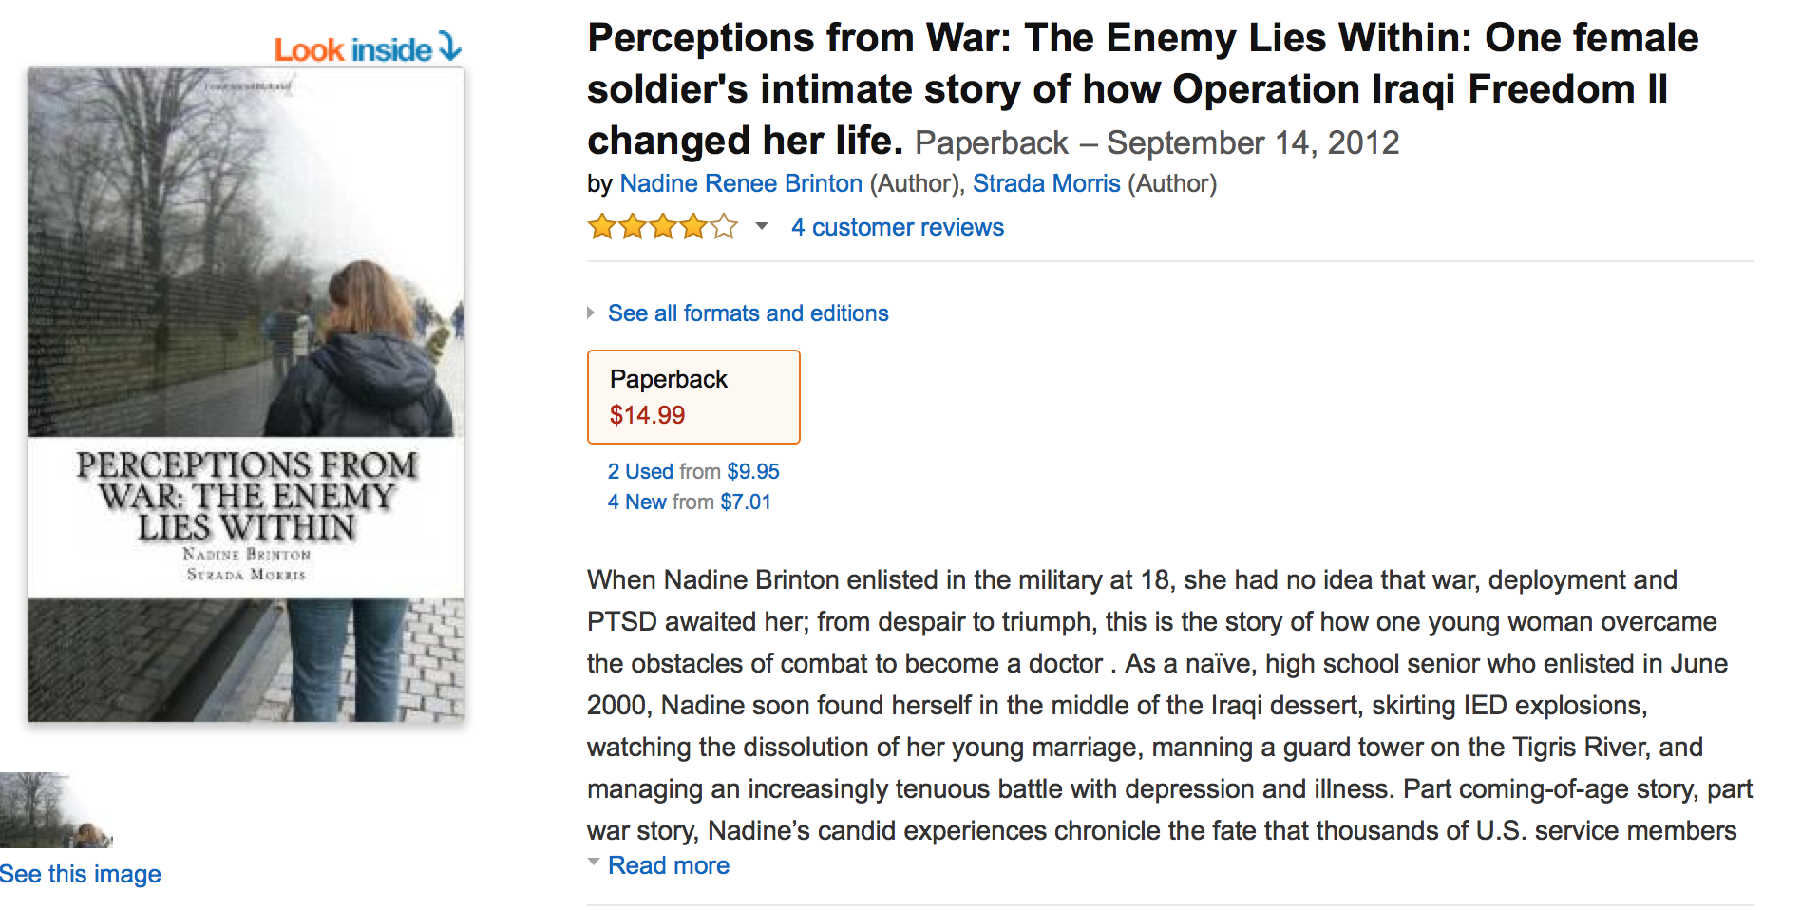View the 2 Used from $9.95 offers

point(693,471)
